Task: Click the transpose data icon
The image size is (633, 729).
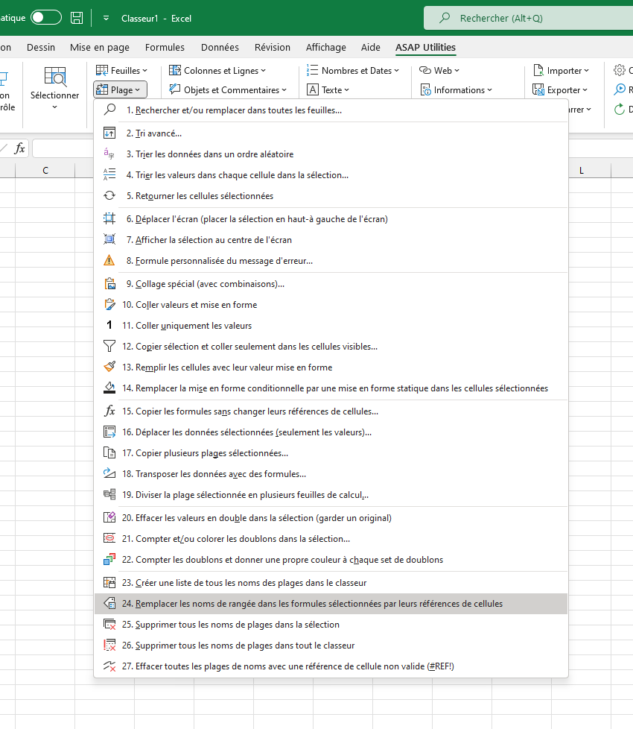Action: tap(109, 473)
